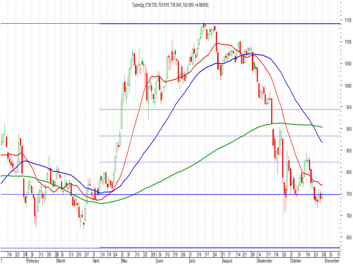353x264 pixels.
Task: Pick date tick 14 on the time axis
Action: 238,255
